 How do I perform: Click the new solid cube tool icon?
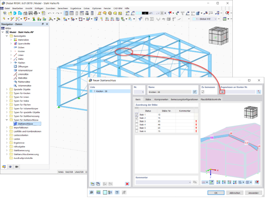(96, 19)
